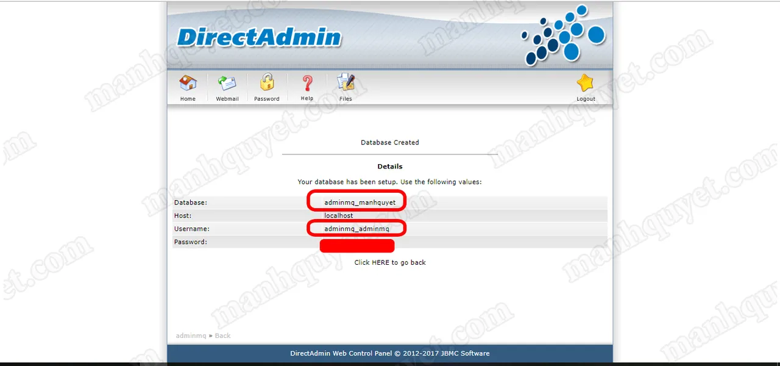Click the Back breadcrumb link
This screenshot has height=366, width=780.
222,335
